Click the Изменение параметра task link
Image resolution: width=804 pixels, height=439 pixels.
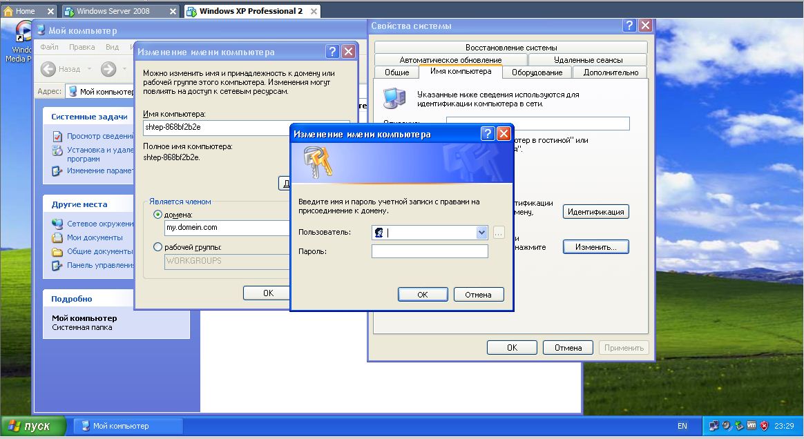coord(100,170)
